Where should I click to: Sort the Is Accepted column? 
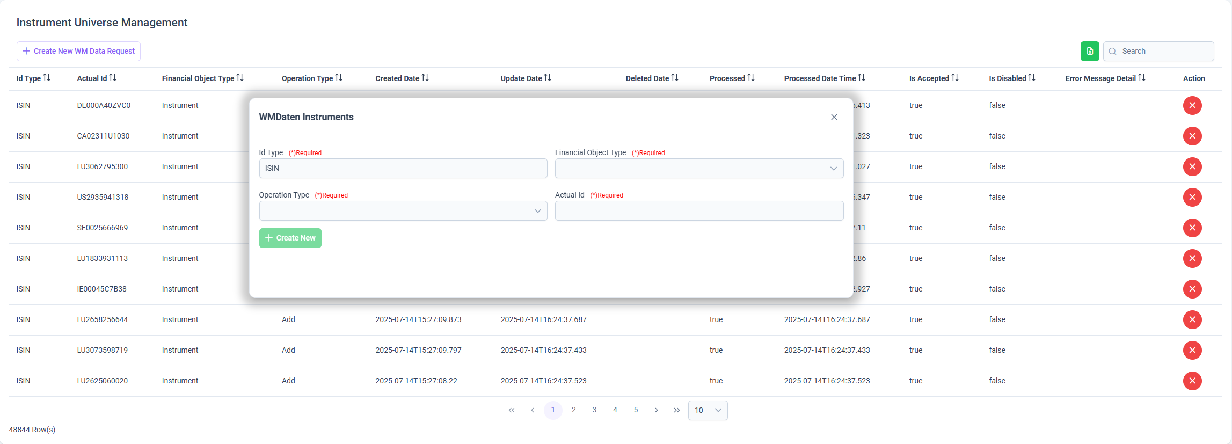click(x=955, y=78)
